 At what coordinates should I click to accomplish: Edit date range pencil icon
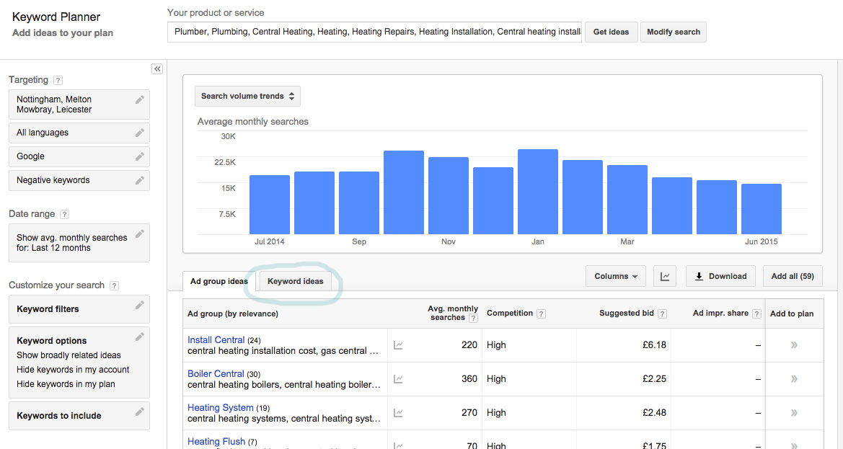[x=140, y=234]
